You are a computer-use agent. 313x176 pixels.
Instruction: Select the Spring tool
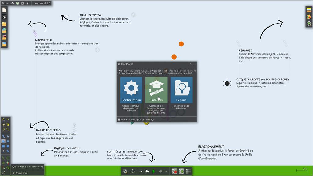click(x=3, y=158)
